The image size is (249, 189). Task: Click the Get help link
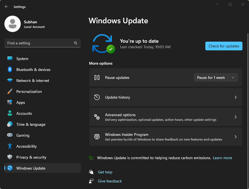(105, 172)
